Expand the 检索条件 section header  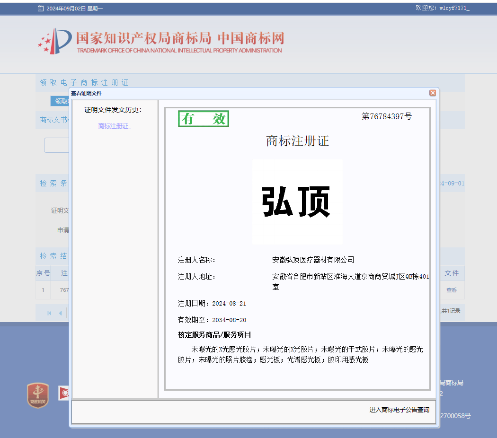[53, 183]
